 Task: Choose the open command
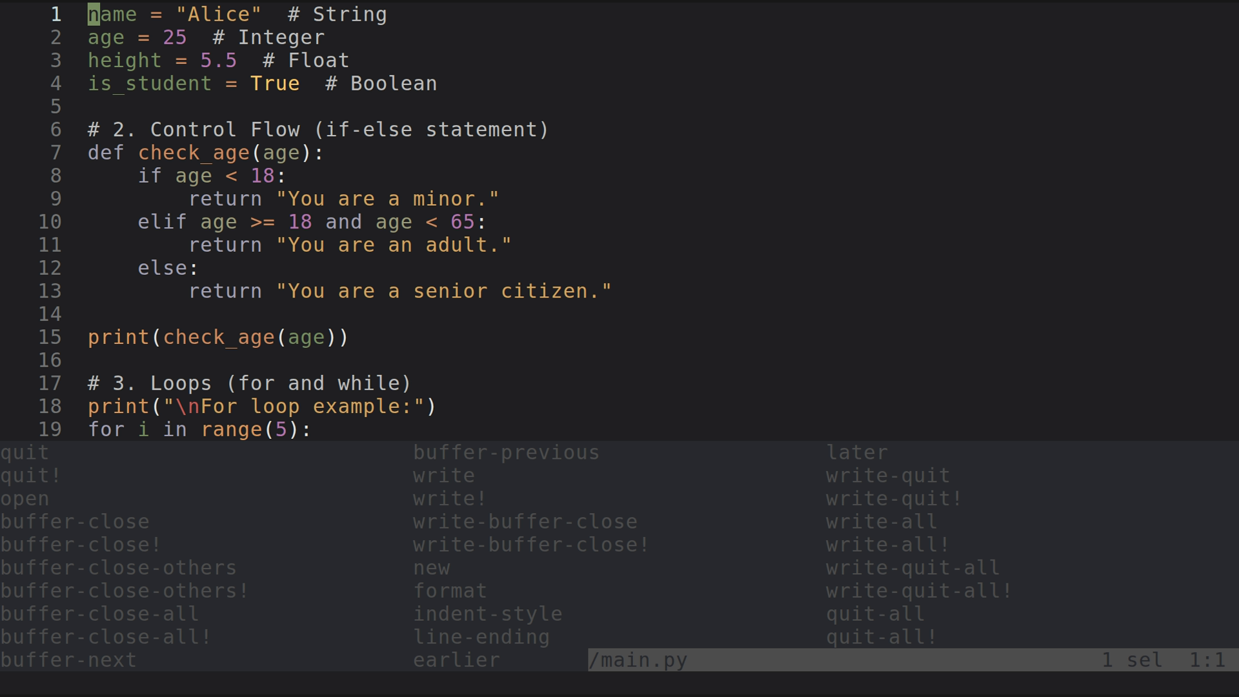pos(25,498)
